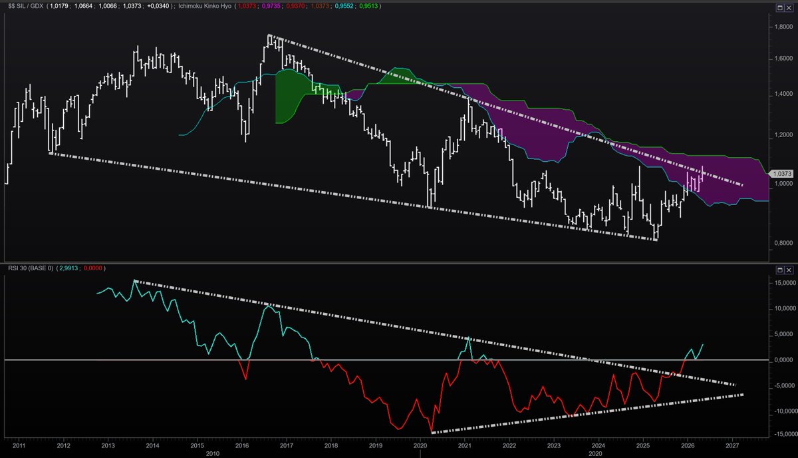798x458 pixels.
Task: Click the '2021' year on time axis
Action: pos(465,445)
